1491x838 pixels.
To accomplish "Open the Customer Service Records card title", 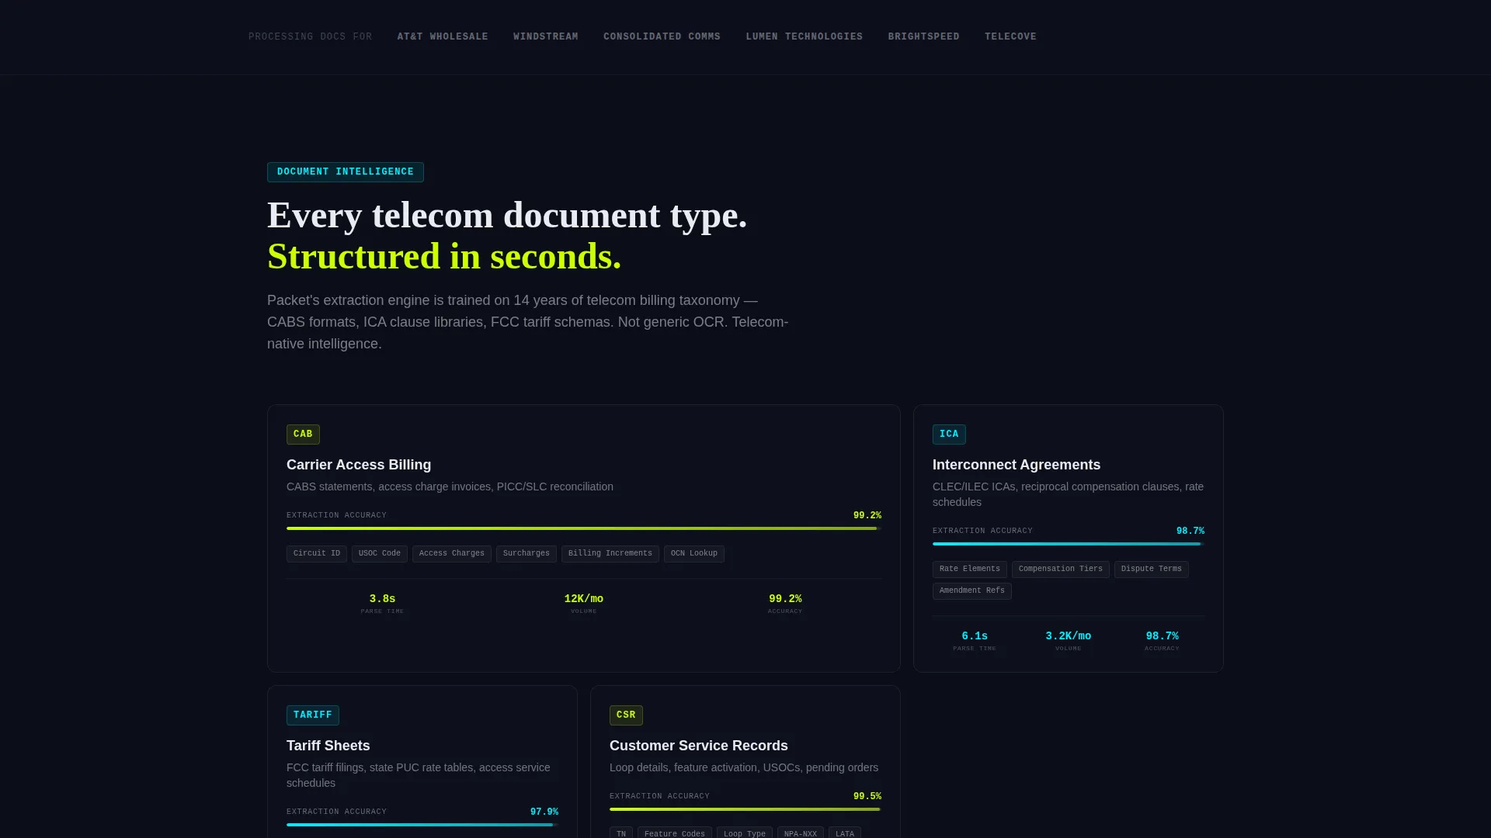I will [x=698, y=746].
